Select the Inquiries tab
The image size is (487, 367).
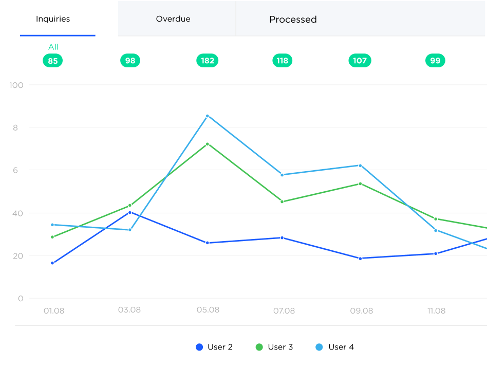pos(52,19)
